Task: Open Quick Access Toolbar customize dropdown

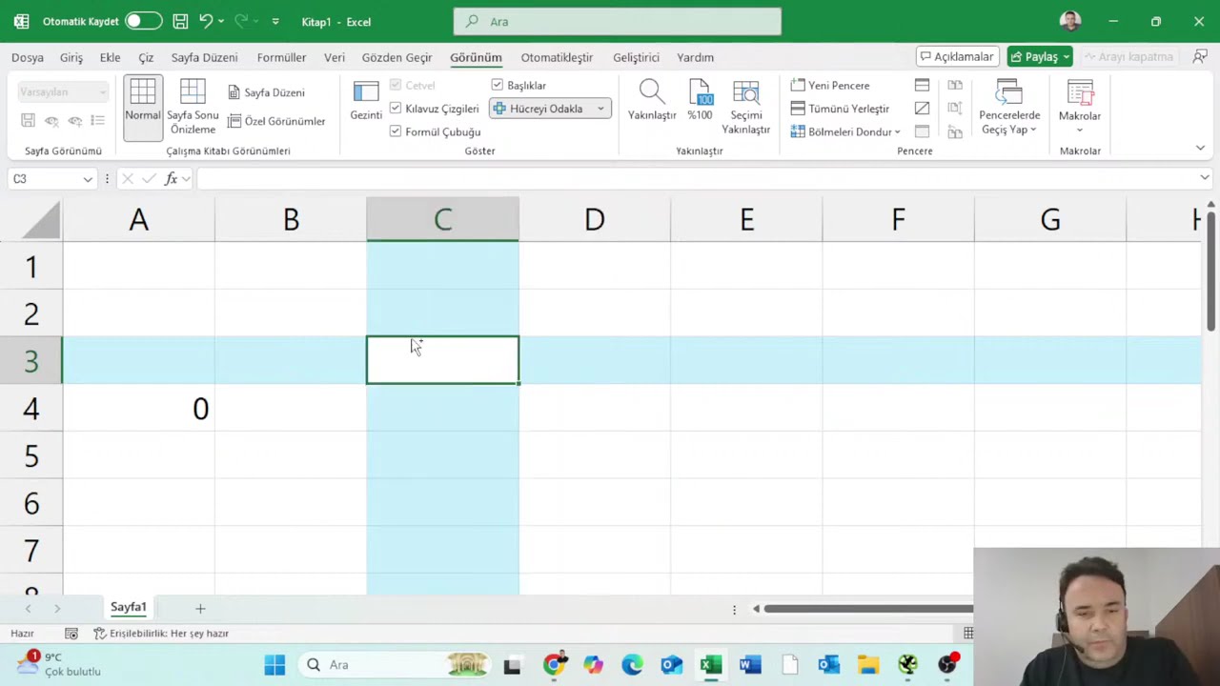Action: (x=275, y=21)
